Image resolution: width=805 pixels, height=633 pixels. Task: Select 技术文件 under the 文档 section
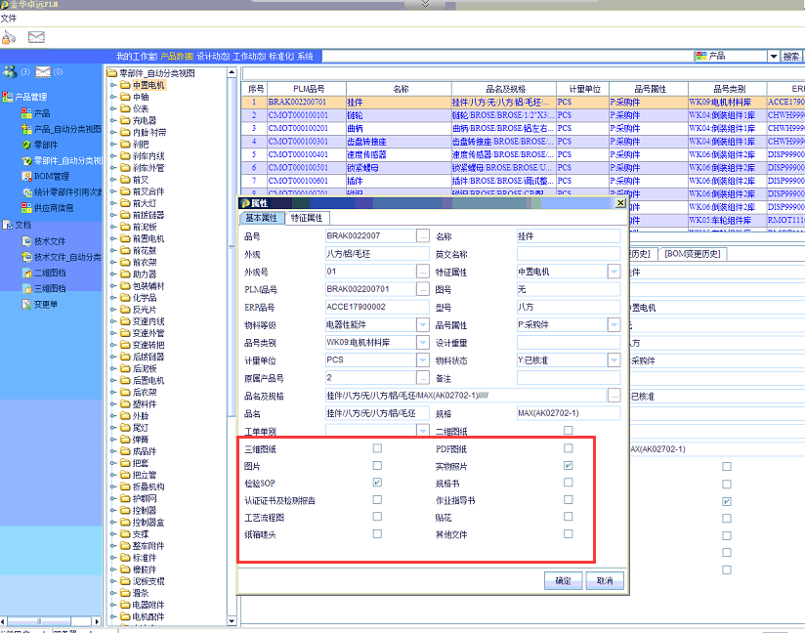(49, 240)
